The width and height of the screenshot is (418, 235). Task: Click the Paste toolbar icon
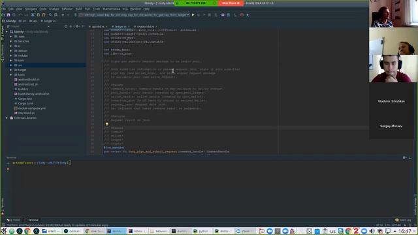pos(44,15)
